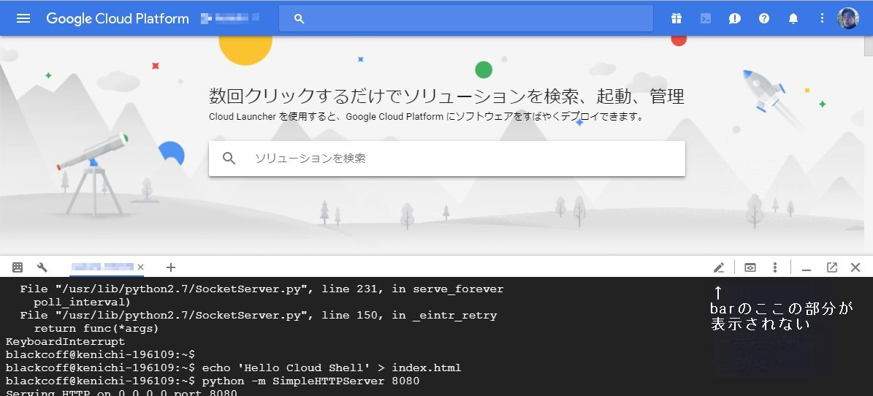Toggle the Cloud Shell keyboard icon

tap(18, 267)
